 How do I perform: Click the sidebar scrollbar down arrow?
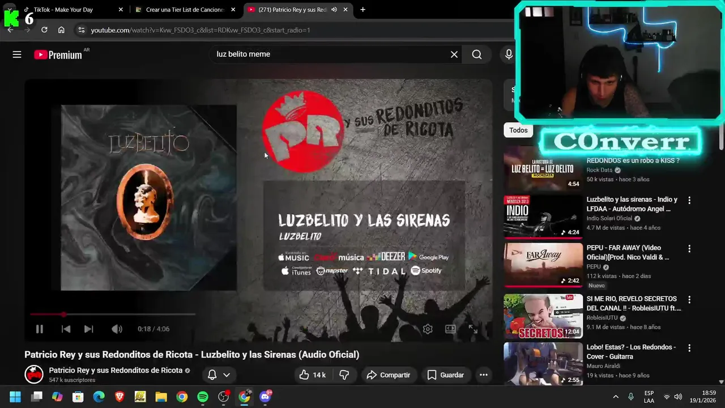721,382
